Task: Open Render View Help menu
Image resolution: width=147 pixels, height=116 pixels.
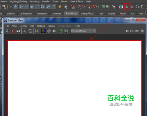Action: pos(78,26)
